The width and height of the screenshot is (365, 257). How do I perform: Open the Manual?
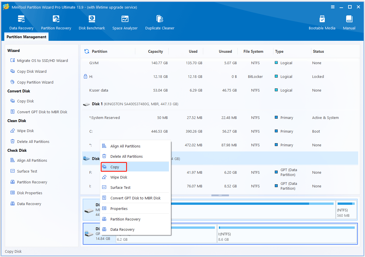point(349,23)
